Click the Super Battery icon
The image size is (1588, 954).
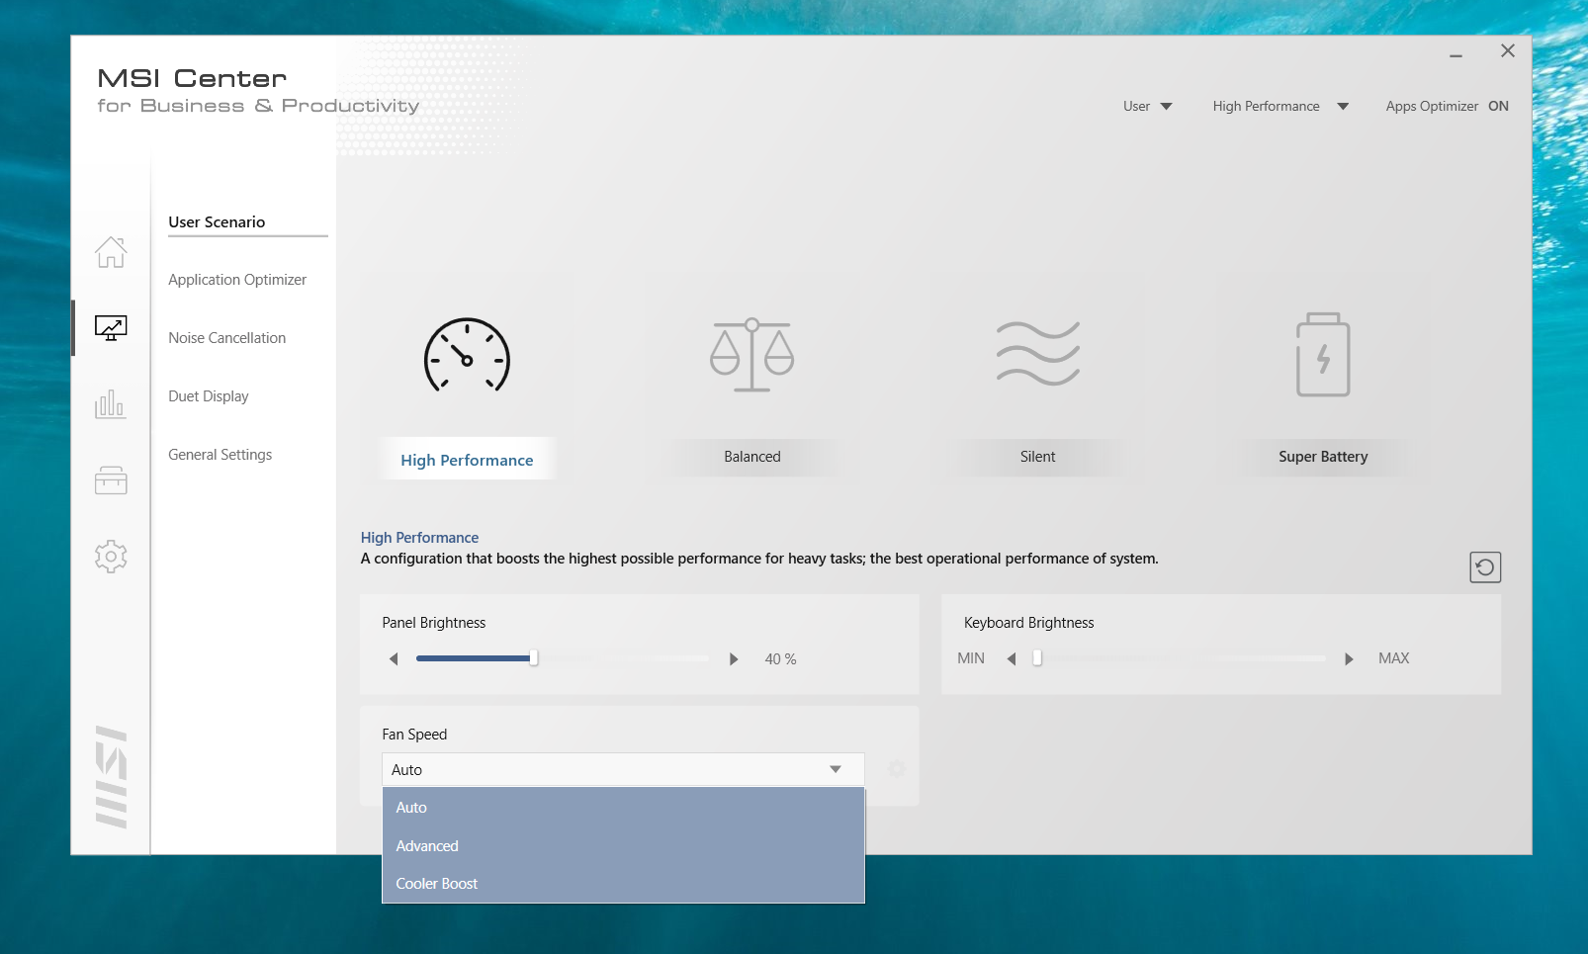(1323, 355)
